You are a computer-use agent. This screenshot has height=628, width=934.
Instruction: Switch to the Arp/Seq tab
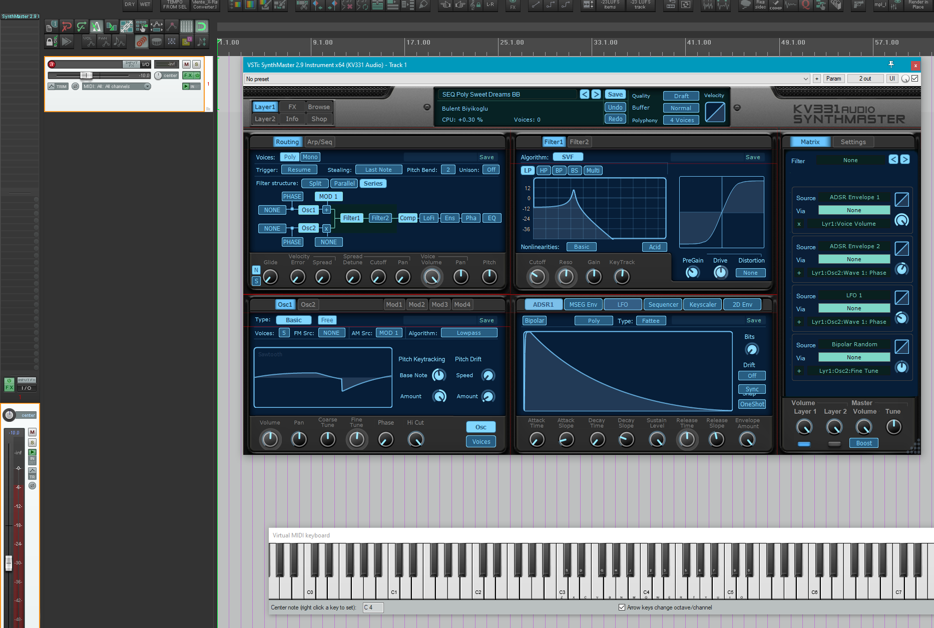click(x=319, y=142)
